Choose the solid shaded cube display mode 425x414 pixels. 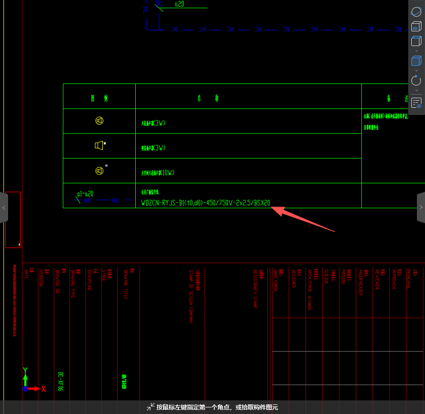tap(416, 61)
